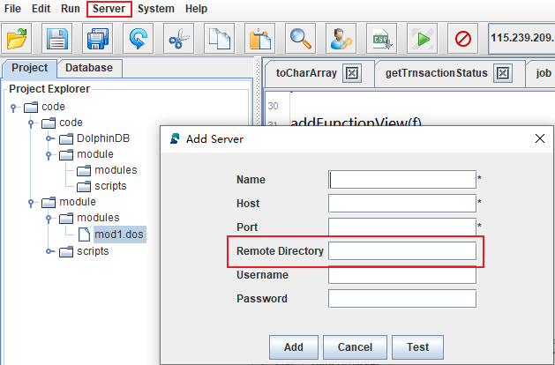Click the blue circular arrow toolbar icon

[139, 39]
